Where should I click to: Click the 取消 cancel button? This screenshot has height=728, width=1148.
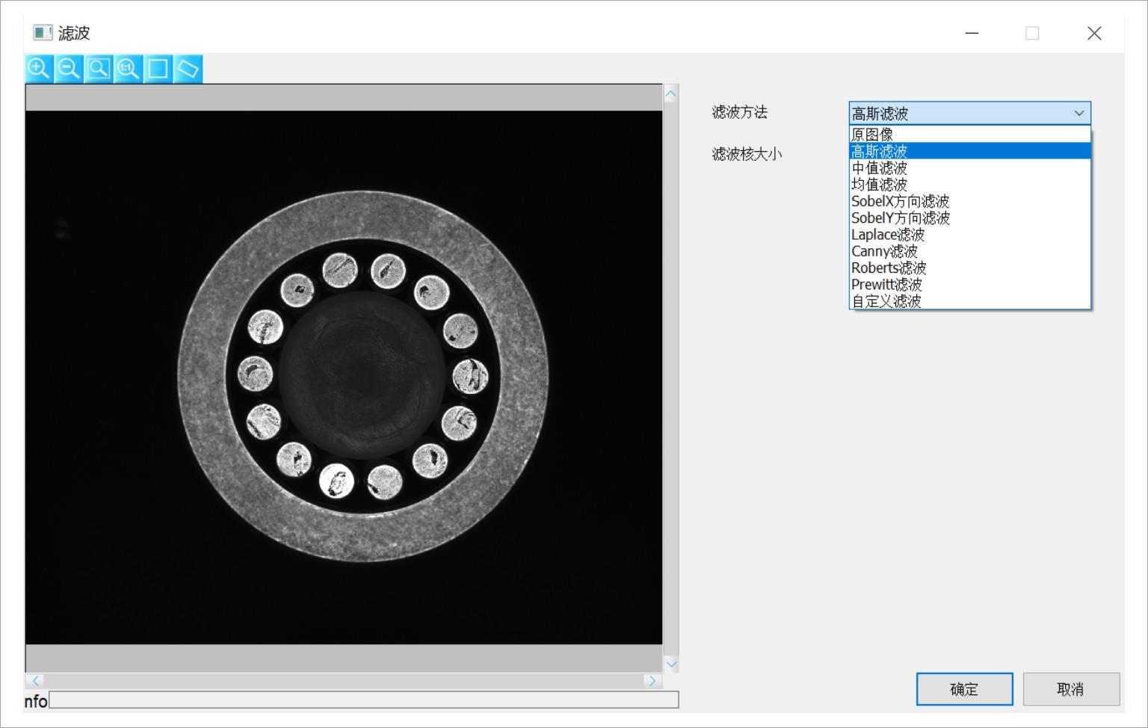pos(1070,689)
